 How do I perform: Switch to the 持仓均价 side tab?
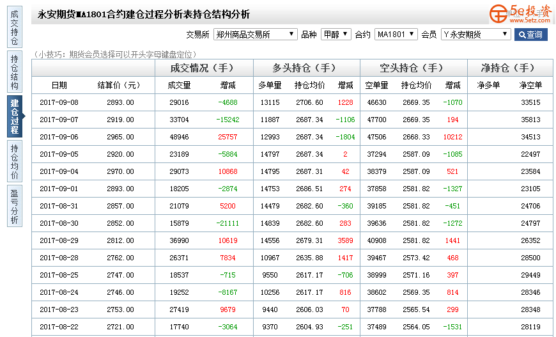point(15,161)
